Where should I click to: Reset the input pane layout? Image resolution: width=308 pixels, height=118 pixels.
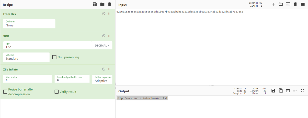click(302, 4)
